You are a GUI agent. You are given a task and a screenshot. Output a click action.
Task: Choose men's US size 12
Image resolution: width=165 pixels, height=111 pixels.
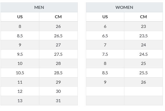pyautogui.click(x=20, y=91)
